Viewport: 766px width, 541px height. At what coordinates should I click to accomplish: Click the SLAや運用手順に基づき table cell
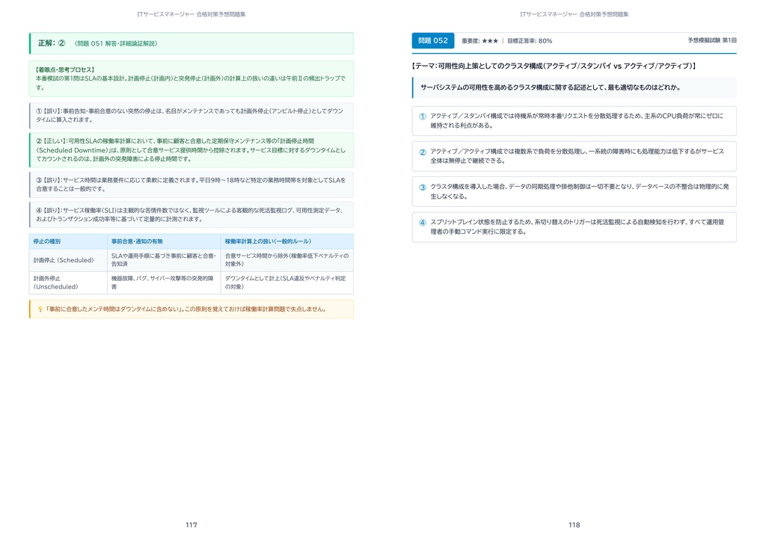point(164,259)
